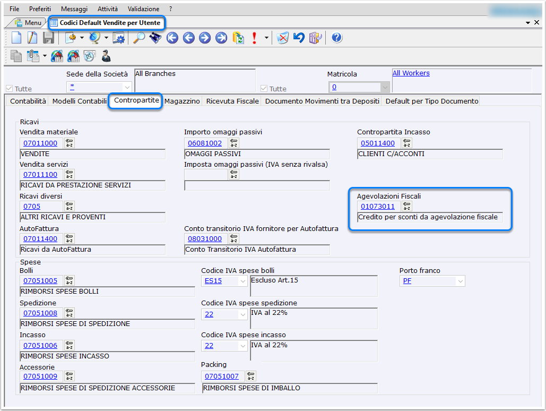This screenshot has width=546, height=411.
Task: Open the blue help question icon
Action: click(337, 37)
